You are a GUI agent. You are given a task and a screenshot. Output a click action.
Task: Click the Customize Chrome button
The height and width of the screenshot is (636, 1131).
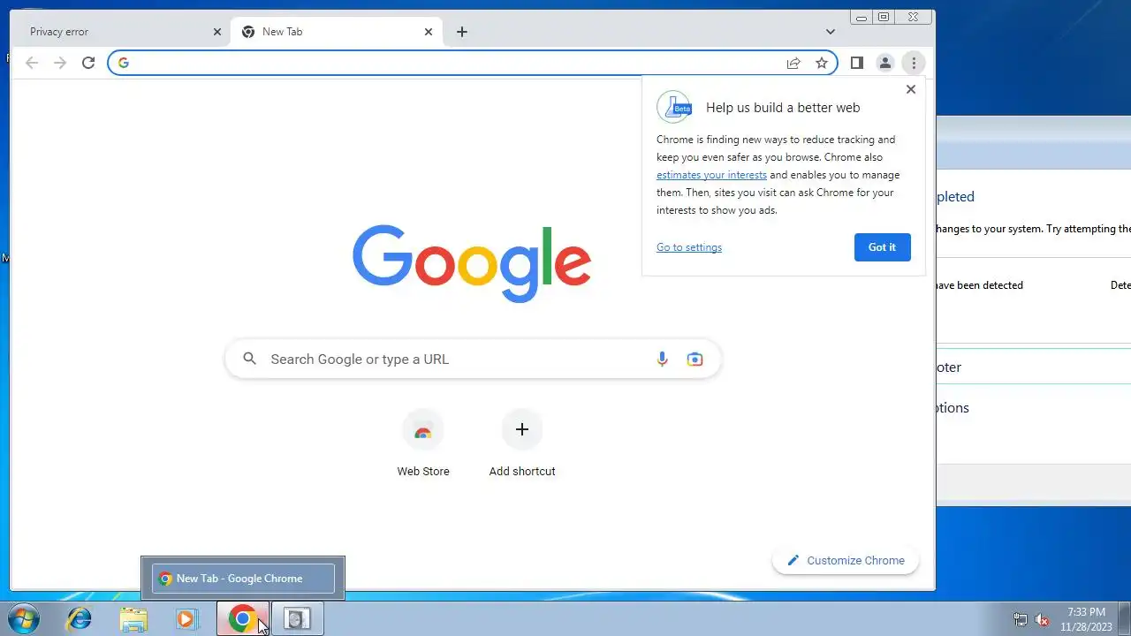click(x=846, y=560)
